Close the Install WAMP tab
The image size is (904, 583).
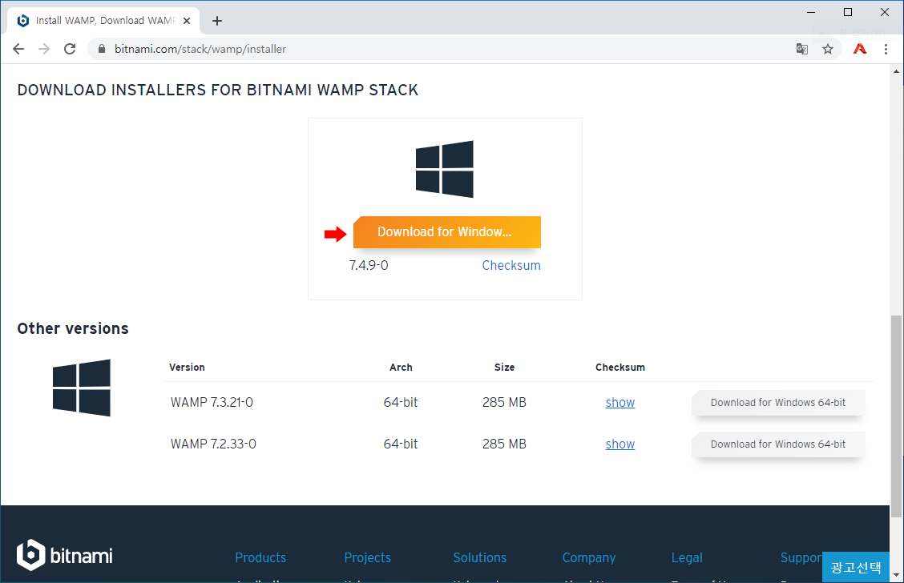[187, 21]
